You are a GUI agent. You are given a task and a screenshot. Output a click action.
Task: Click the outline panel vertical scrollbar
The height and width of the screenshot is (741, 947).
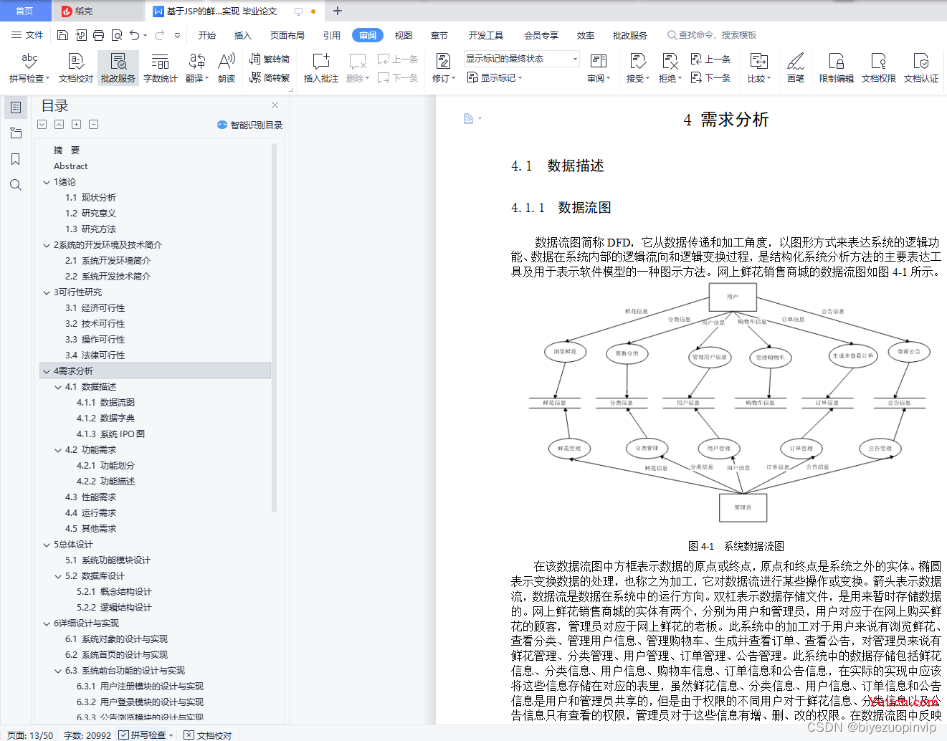coord(274,328)
